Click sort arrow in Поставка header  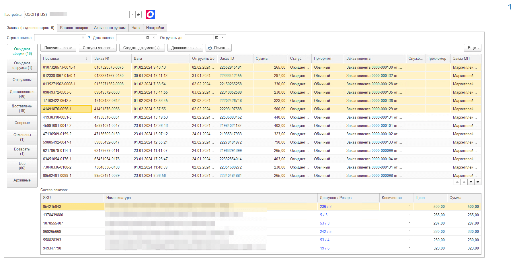[87, 59]
